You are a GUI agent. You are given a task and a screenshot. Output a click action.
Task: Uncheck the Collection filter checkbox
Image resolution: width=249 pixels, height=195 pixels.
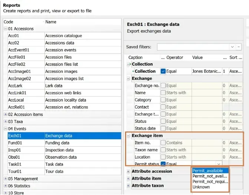tap(163, 71)
